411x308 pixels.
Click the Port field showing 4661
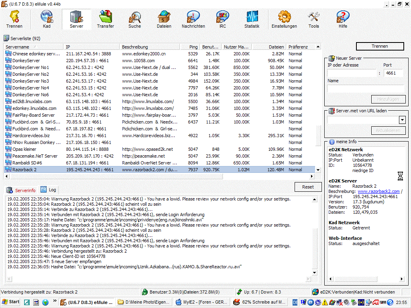pos(393,73)
